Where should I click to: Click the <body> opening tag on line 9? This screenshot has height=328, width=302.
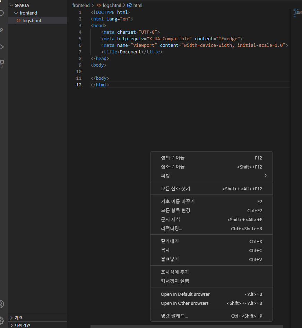98,65
